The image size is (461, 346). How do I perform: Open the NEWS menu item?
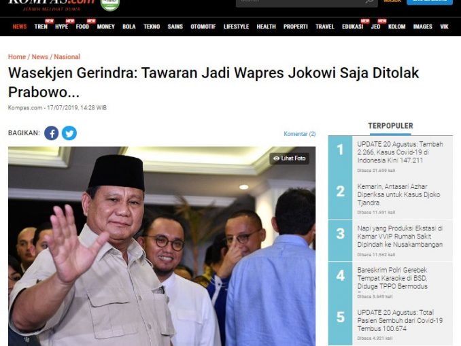20,27
